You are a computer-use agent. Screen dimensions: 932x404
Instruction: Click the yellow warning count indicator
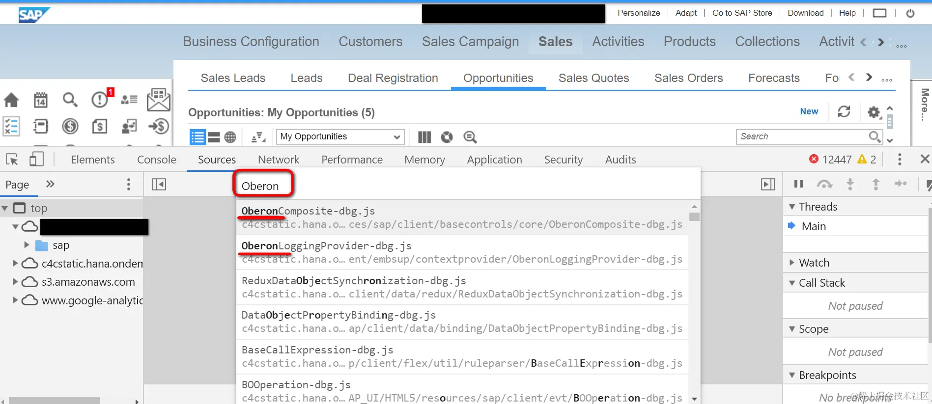tap(867, 159)
